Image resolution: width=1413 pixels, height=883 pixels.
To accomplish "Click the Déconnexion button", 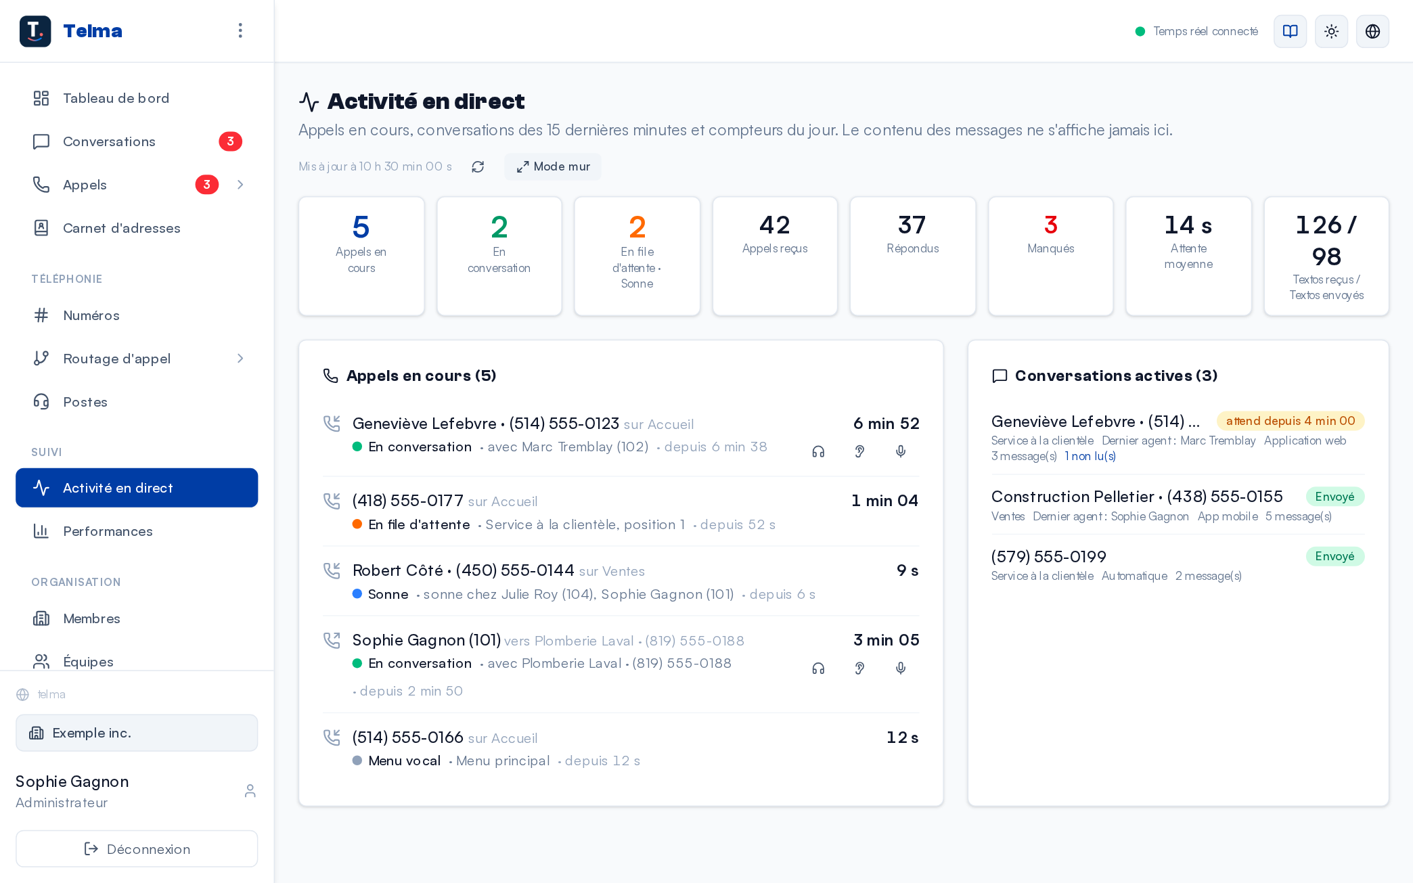I will [137, 848].
